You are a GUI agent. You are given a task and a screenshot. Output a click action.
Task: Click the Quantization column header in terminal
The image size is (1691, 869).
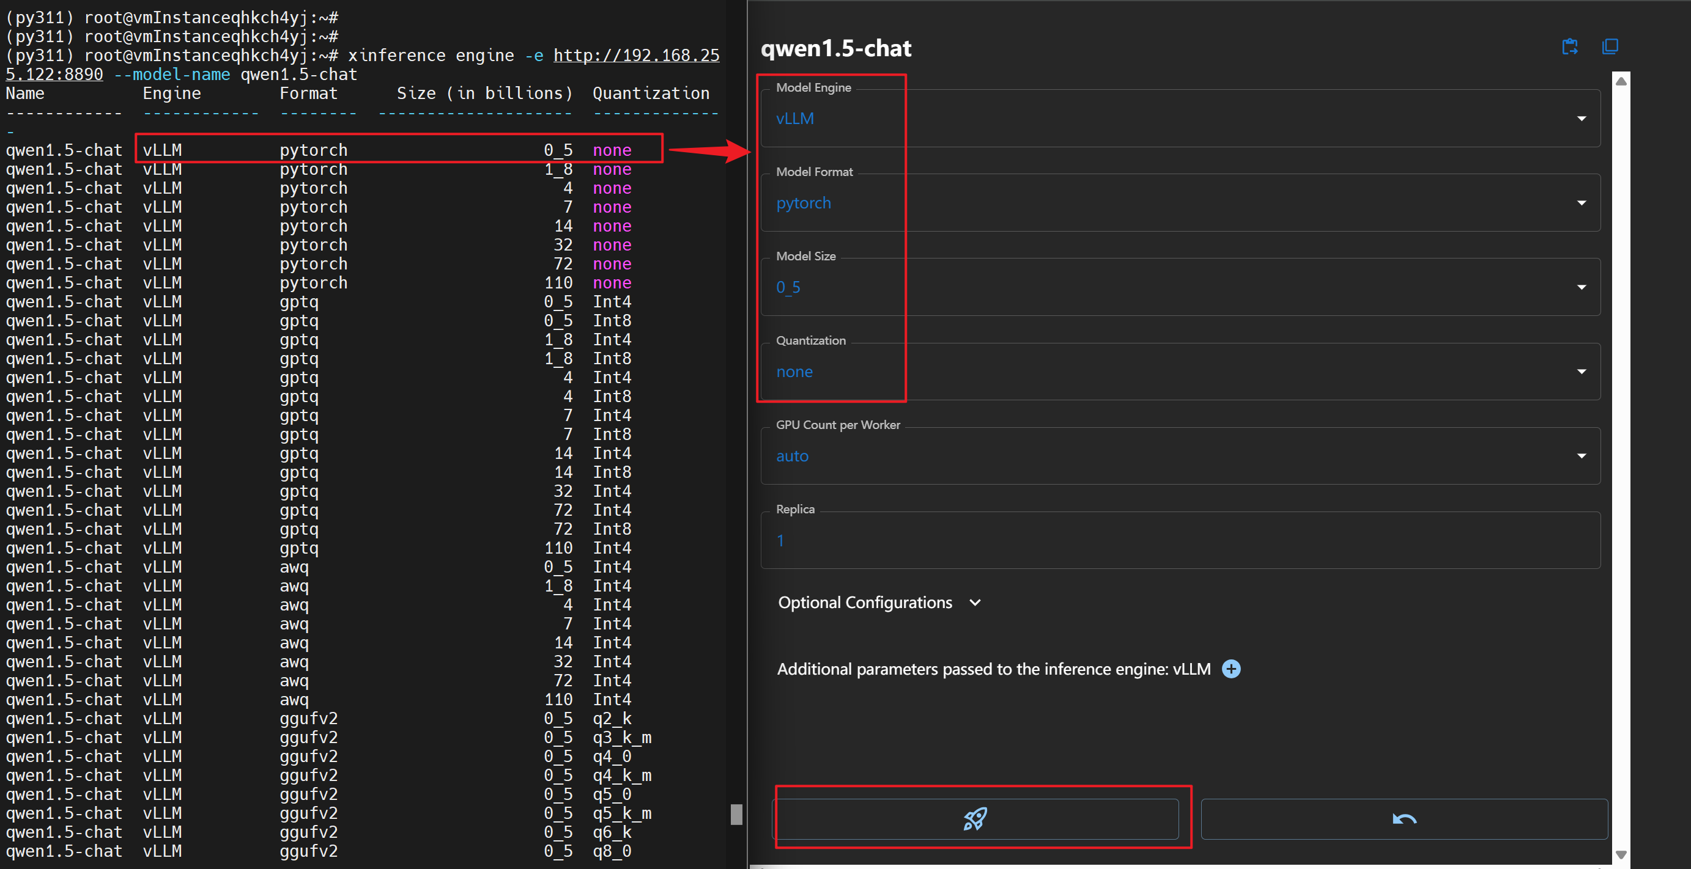(651, 93)
